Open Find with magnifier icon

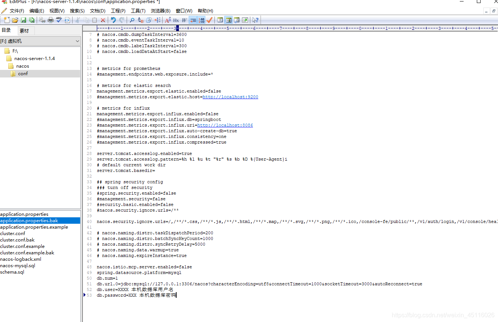click(x=132, y=20)
